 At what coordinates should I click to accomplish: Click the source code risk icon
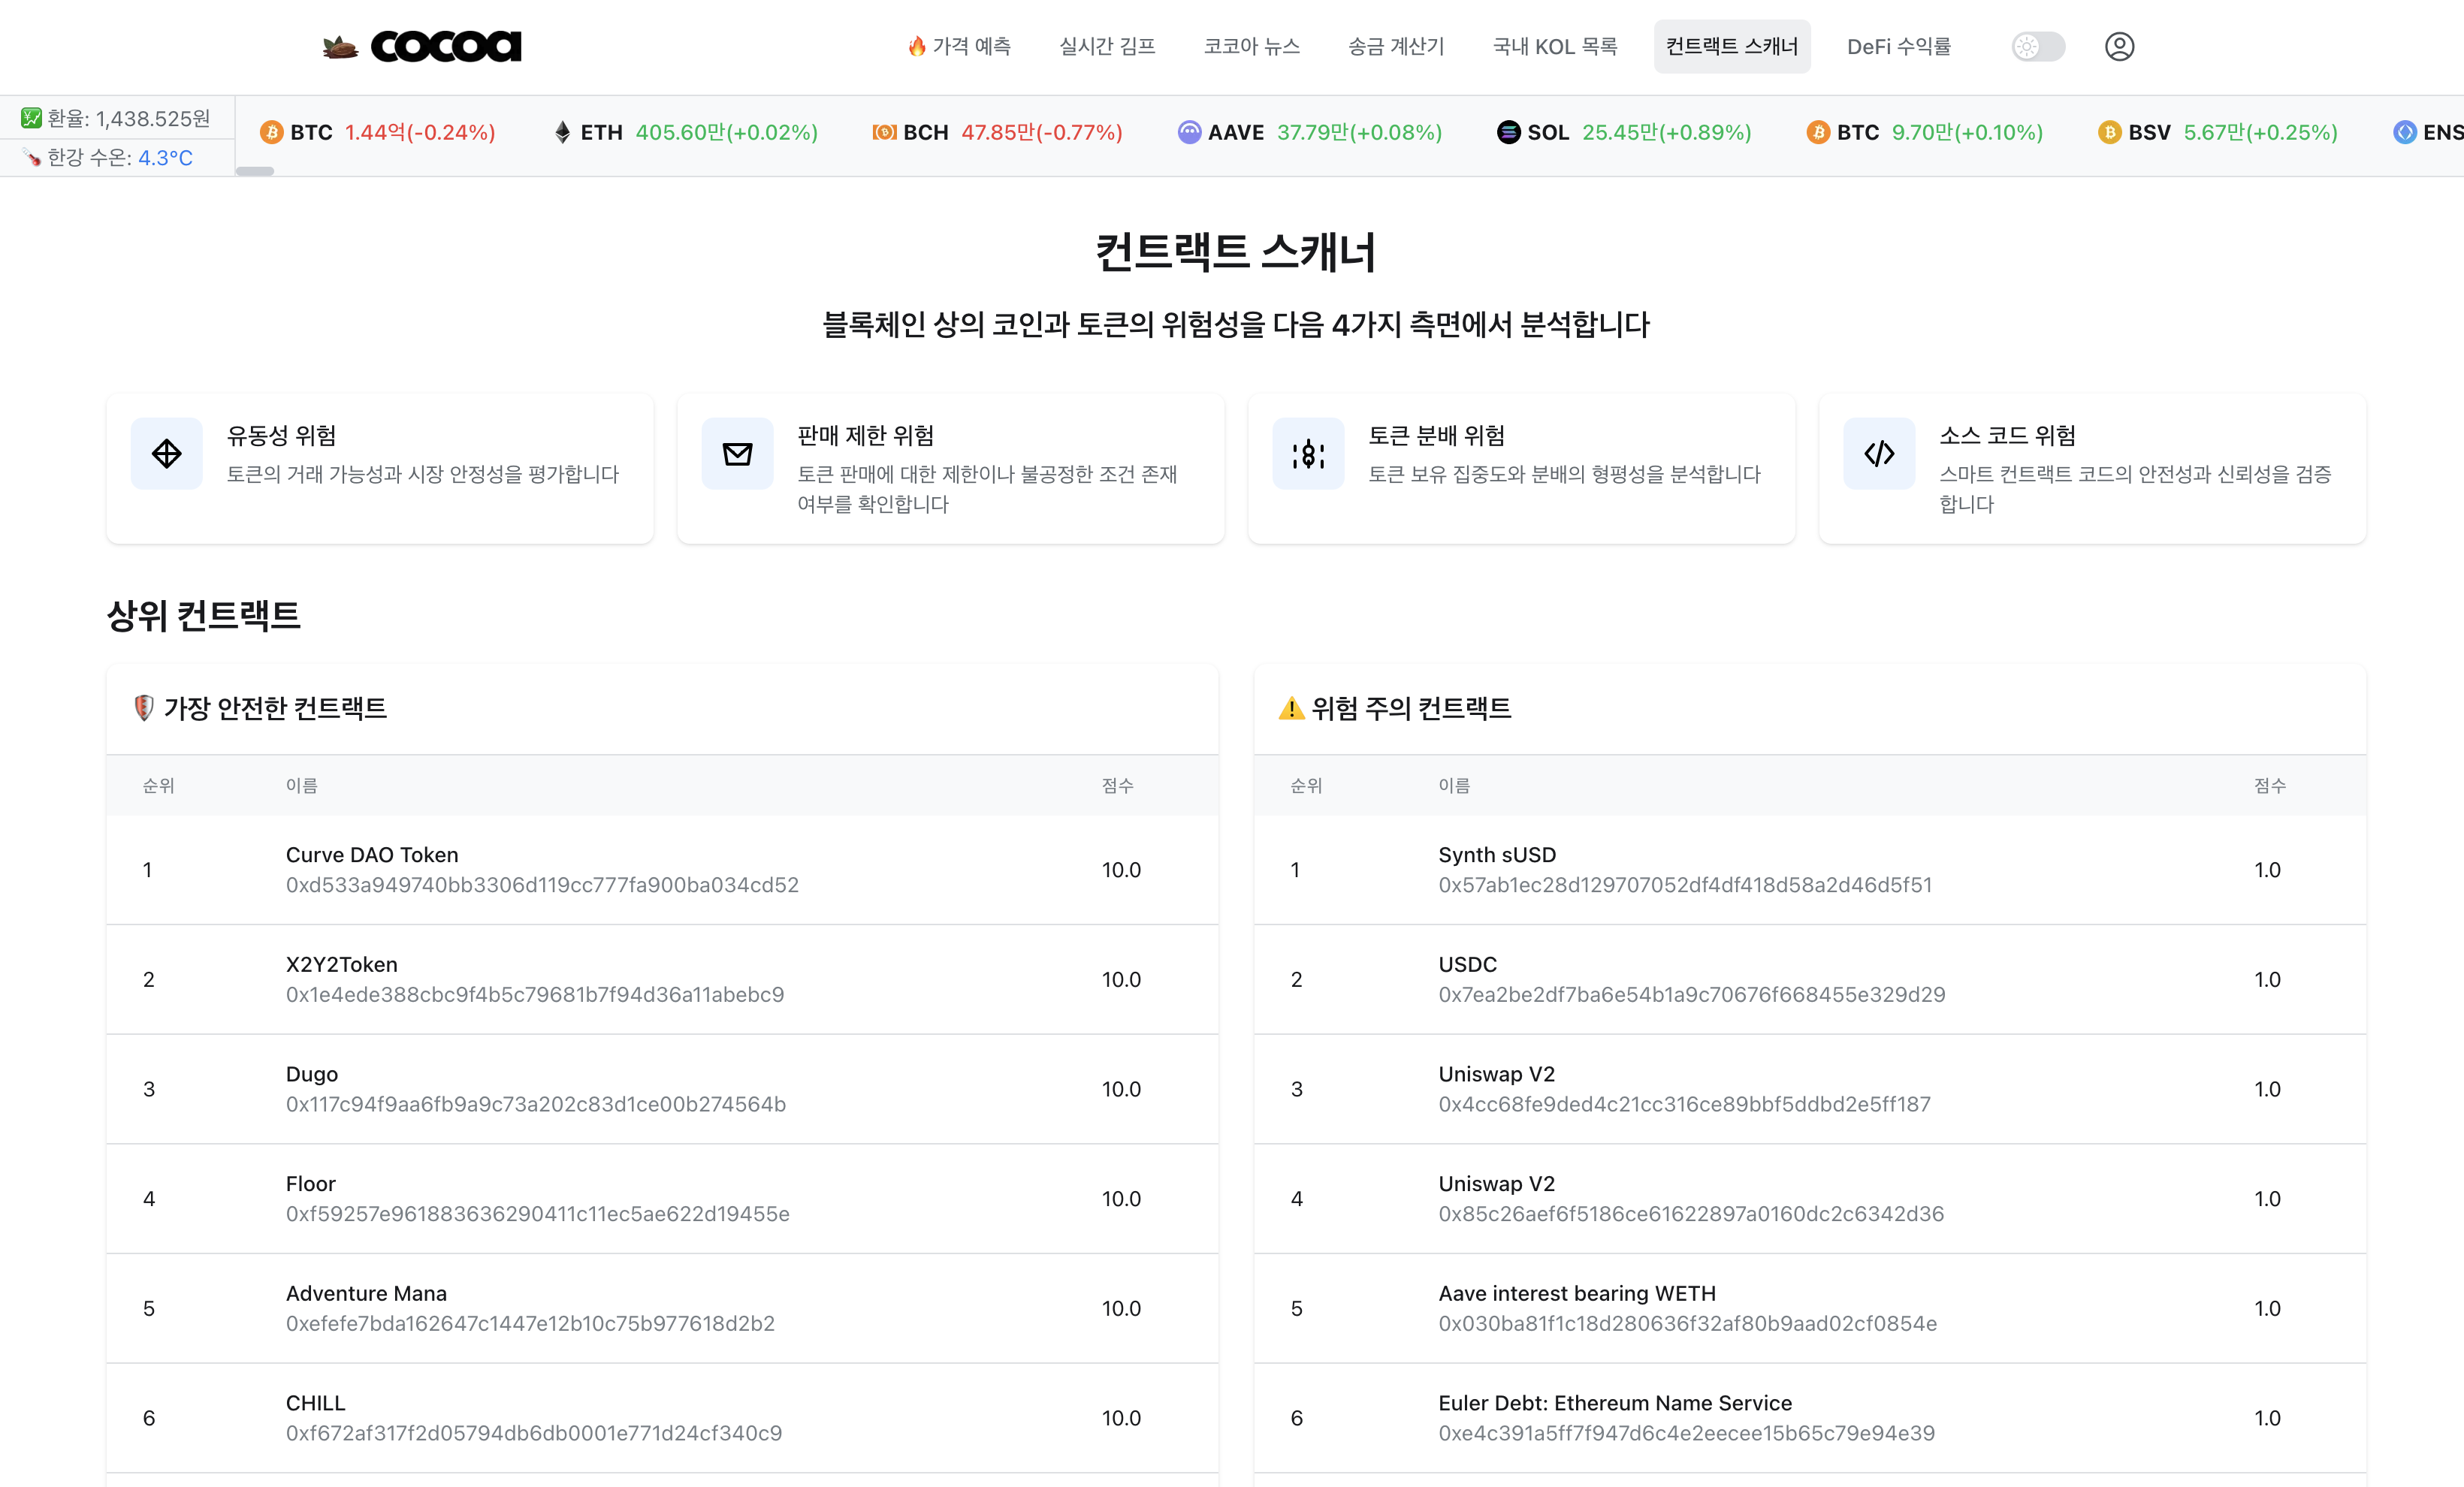tap(1879, 454)
